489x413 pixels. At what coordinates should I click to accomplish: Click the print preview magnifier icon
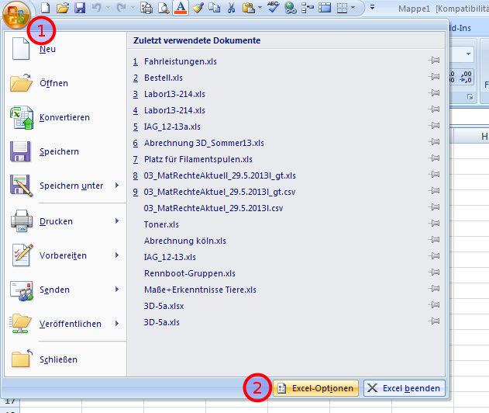tap(164, 8)
